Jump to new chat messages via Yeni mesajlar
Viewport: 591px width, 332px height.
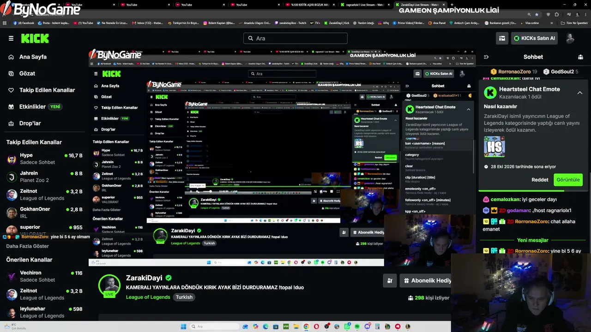533,240
